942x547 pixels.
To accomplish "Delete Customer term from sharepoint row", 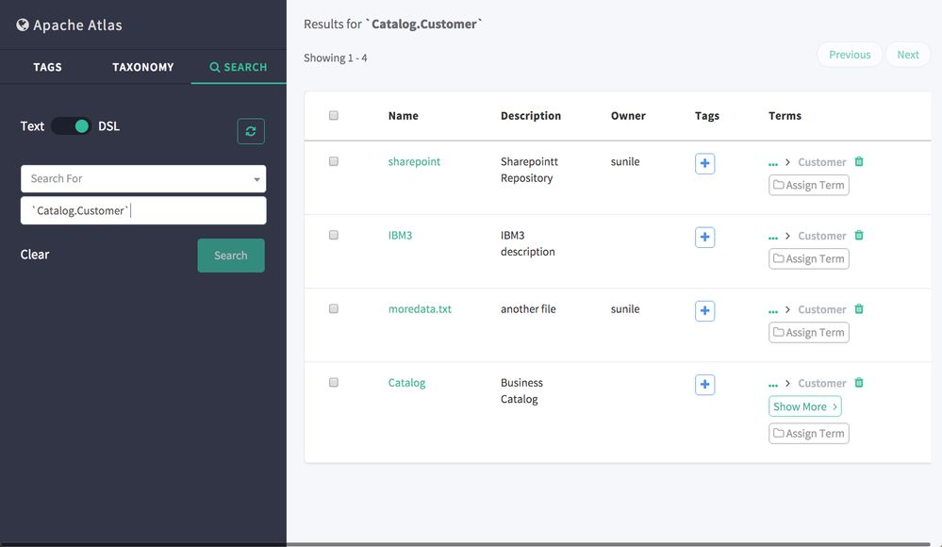I will [x=859, y=161].
